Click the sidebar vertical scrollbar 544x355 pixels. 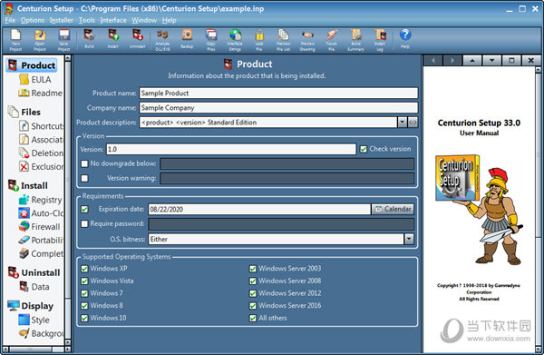pos(68,200)
